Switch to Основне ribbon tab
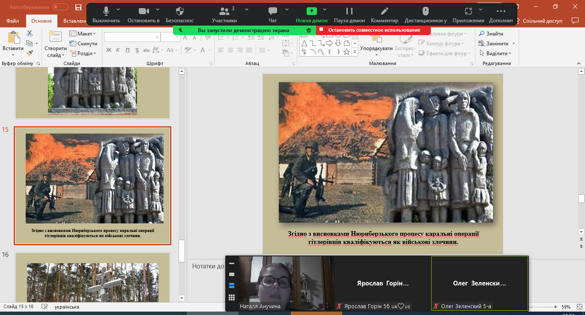The image size is (585, 315). click(x=42, y=21)
